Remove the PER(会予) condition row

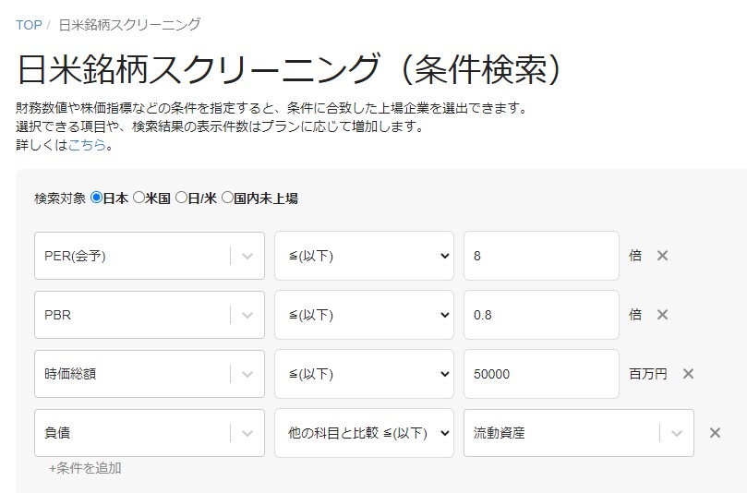(662, 256)
